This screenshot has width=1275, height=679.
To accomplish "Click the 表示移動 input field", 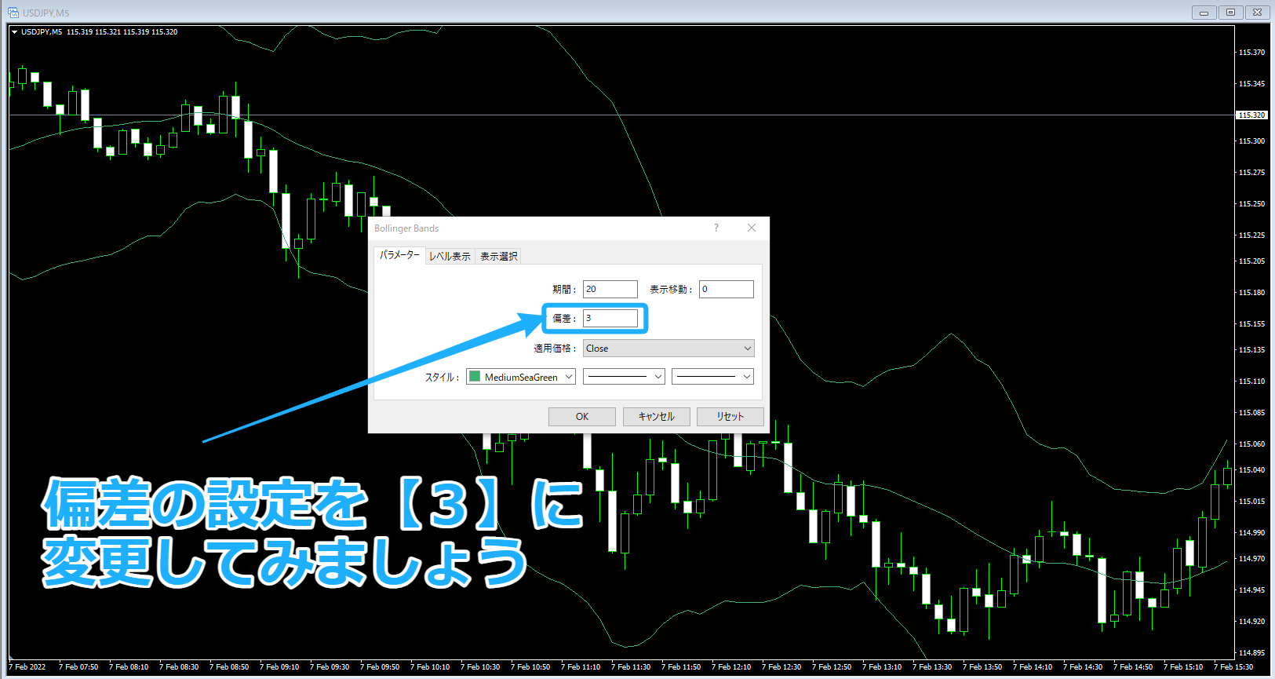I will point(727,289).
